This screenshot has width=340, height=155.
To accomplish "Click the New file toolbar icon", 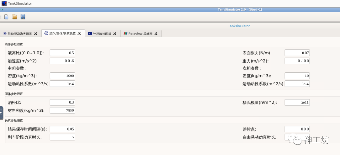I will (x=6, y=17).
